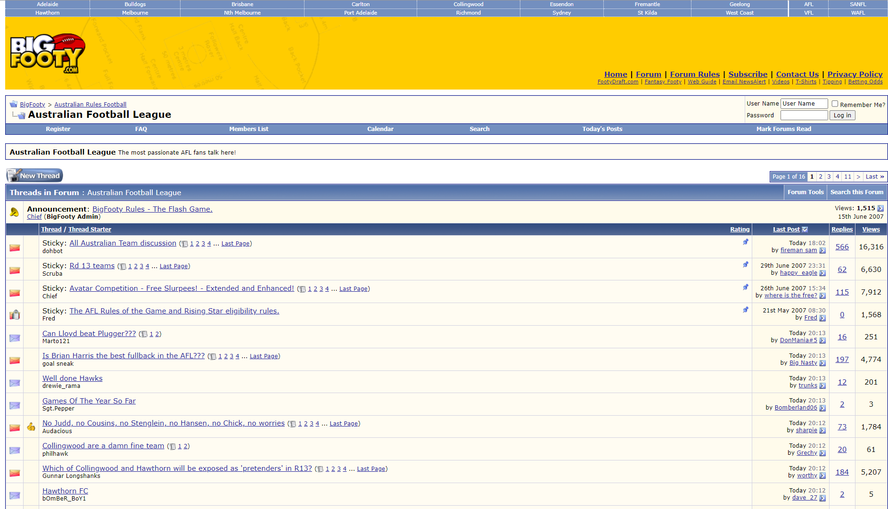Click envelope icon for Hawthorn FC thread

[15, 495]
